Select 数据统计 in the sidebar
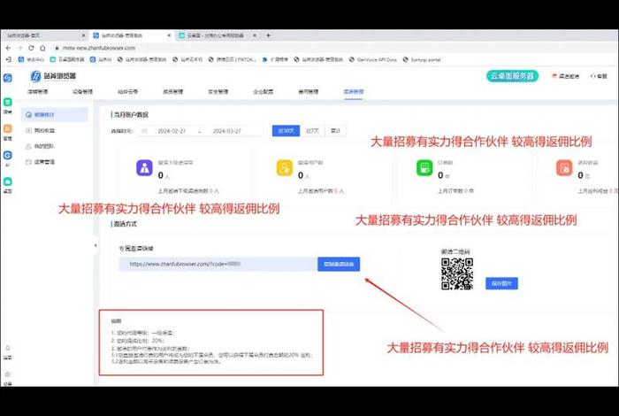 pos(55,114)
